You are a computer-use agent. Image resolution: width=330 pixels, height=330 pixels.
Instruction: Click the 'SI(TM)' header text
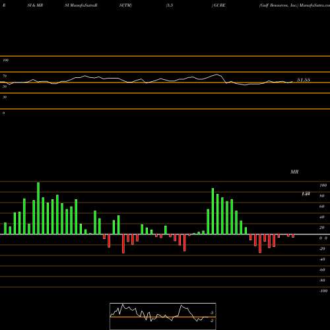pos(125,5)
